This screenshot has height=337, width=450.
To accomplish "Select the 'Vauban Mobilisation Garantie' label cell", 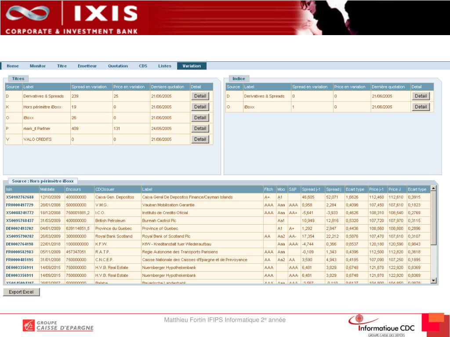I will point(202,205).
